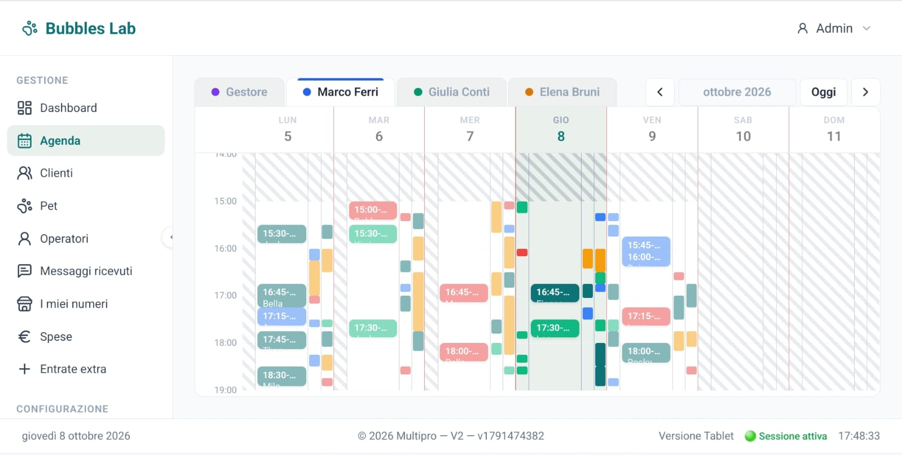This screenshot has width=902, height=455.
Task: Open Spese euro icon
Action: [x=24, y=337]
